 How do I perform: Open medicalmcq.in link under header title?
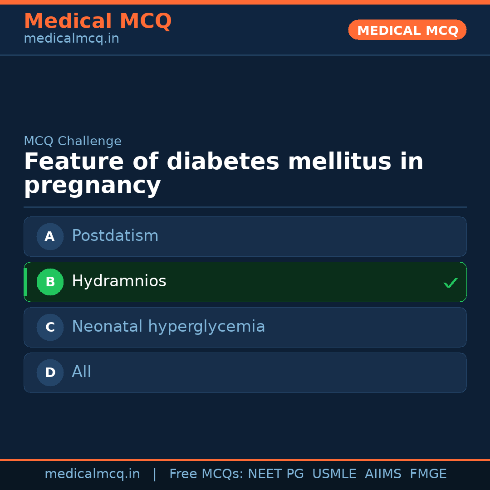[x=71, y=39]
